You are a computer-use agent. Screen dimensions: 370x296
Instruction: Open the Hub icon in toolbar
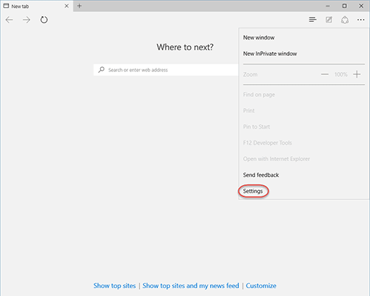pyautogui.click(x=312, y=20)
